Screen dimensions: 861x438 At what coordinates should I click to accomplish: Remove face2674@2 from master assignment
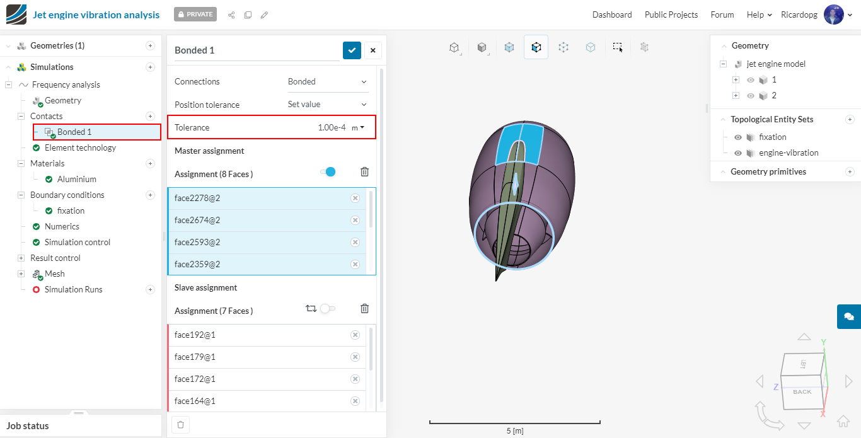[355, 220]
